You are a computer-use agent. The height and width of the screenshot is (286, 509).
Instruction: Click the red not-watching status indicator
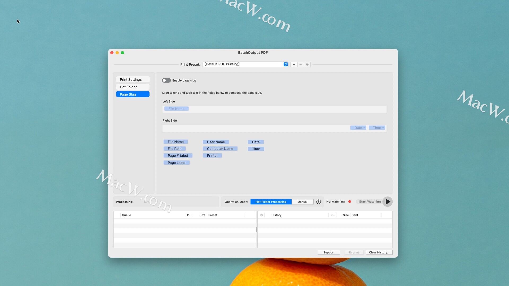[350, 202]
